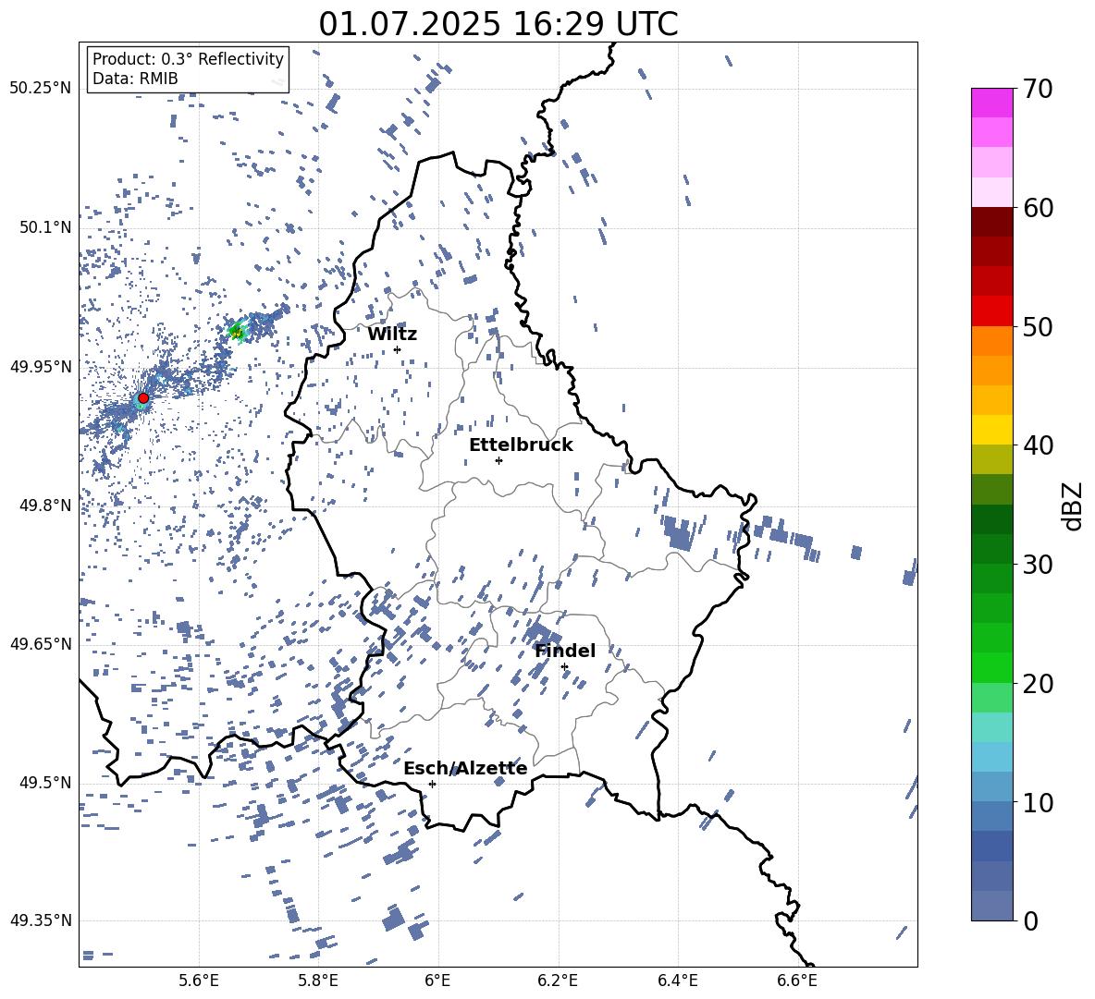This screenshot has width=1095, height=999.
Task: Click the 20 tick on the colorbar
Action: pyautogui.click(x=1037, y=684)
